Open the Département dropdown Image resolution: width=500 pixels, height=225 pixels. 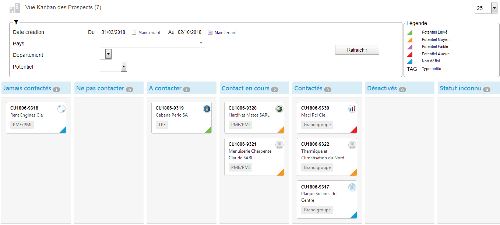[x=108, y=54]
